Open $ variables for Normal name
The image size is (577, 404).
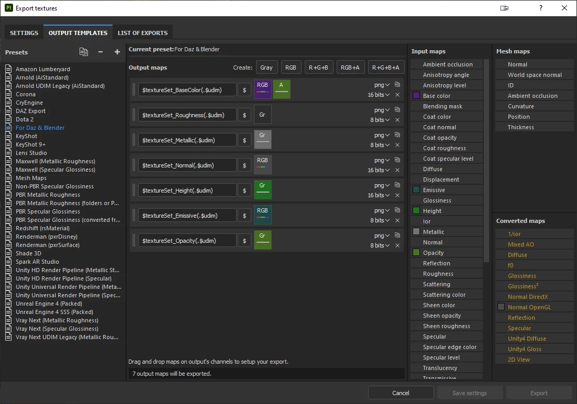coord(245,165)
